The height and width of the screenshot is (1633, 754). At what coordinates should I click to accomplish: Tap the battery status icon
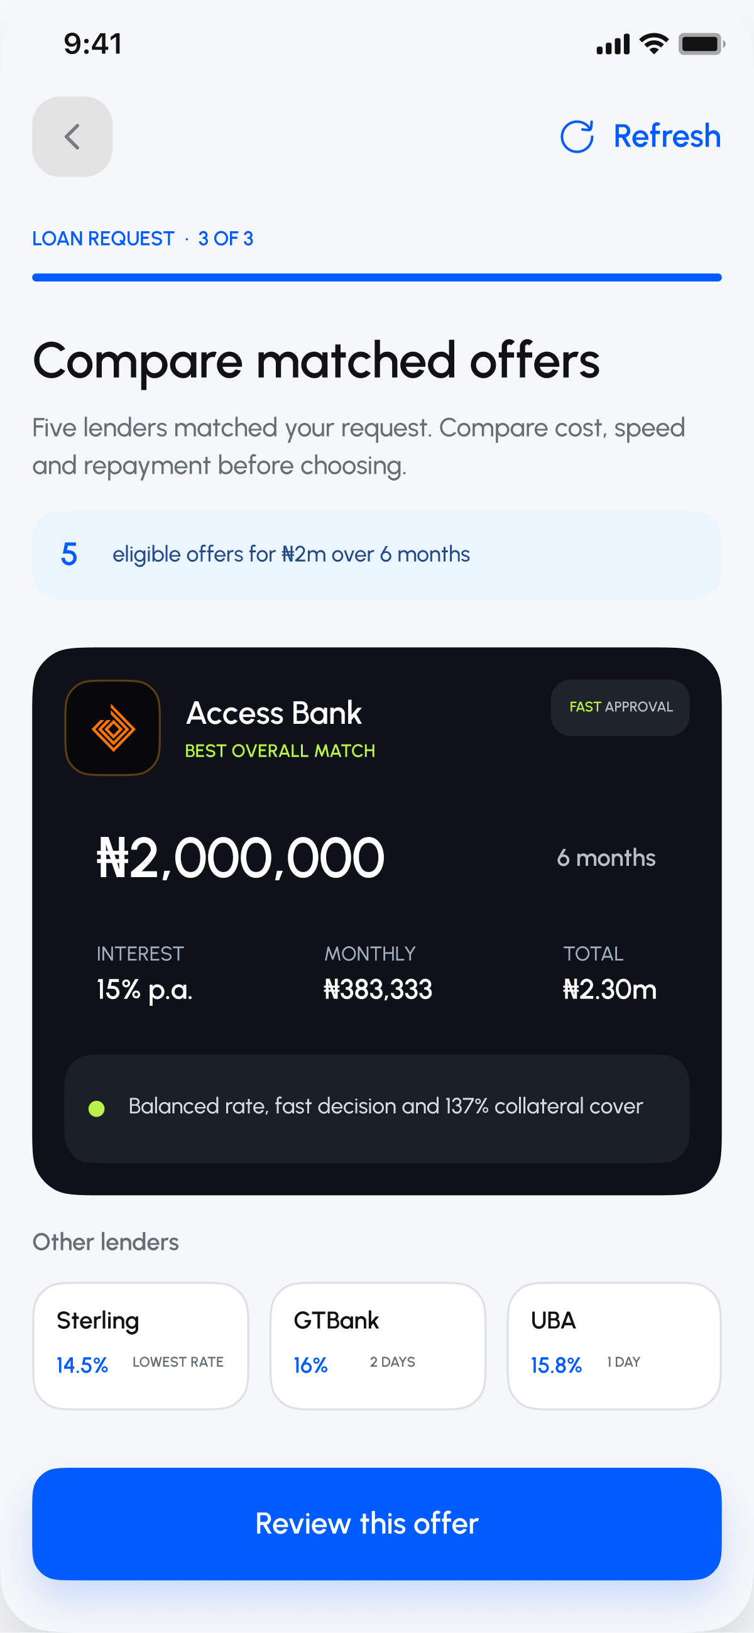[x=701, y=44]
